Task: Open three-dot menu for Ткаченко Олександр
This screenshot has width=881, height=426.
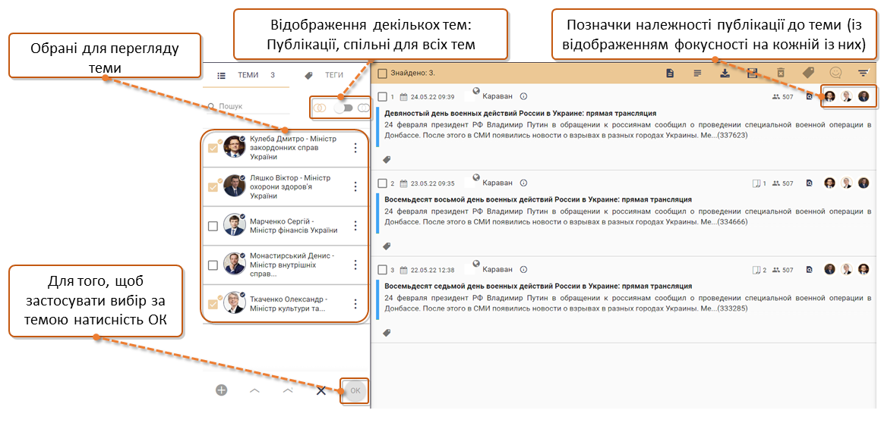Action: (355, 304)
